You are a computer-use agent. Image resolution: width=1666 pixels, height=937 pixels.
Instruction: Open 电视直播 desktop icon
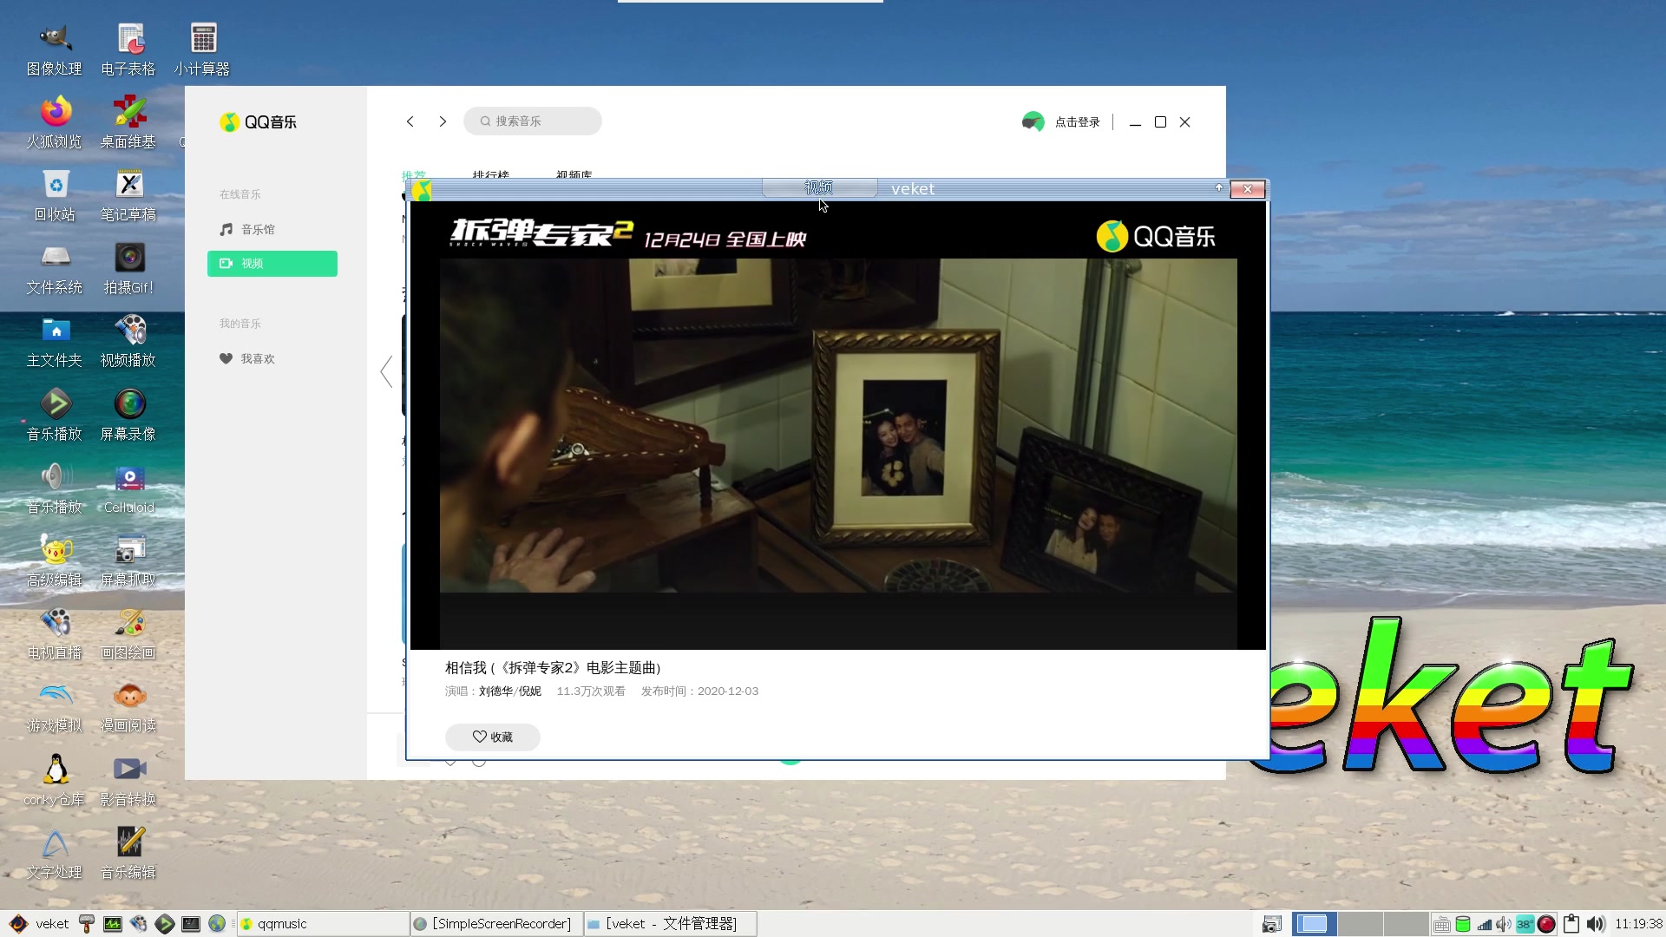tap(55, 634)
